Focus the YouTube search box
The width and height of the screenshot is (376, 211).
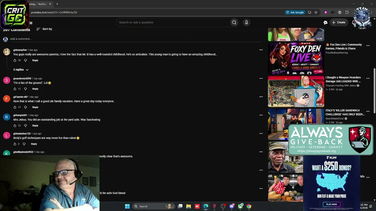coord(173,22)
